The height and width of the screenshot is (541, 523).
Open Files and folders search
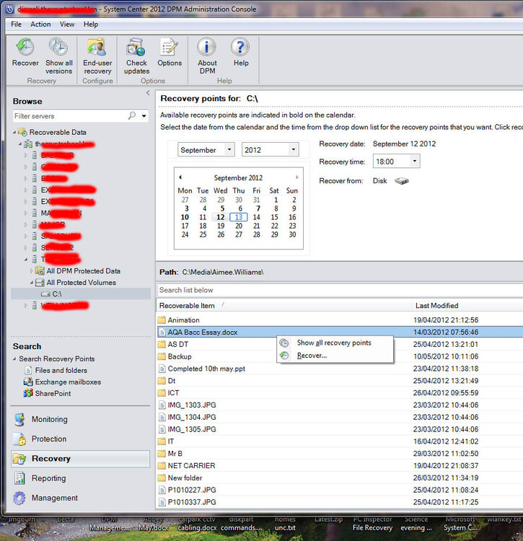[61, 370]
